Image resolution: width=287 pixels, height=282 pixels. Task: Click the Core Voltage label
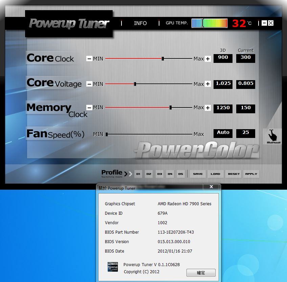(x=54, y=83)
